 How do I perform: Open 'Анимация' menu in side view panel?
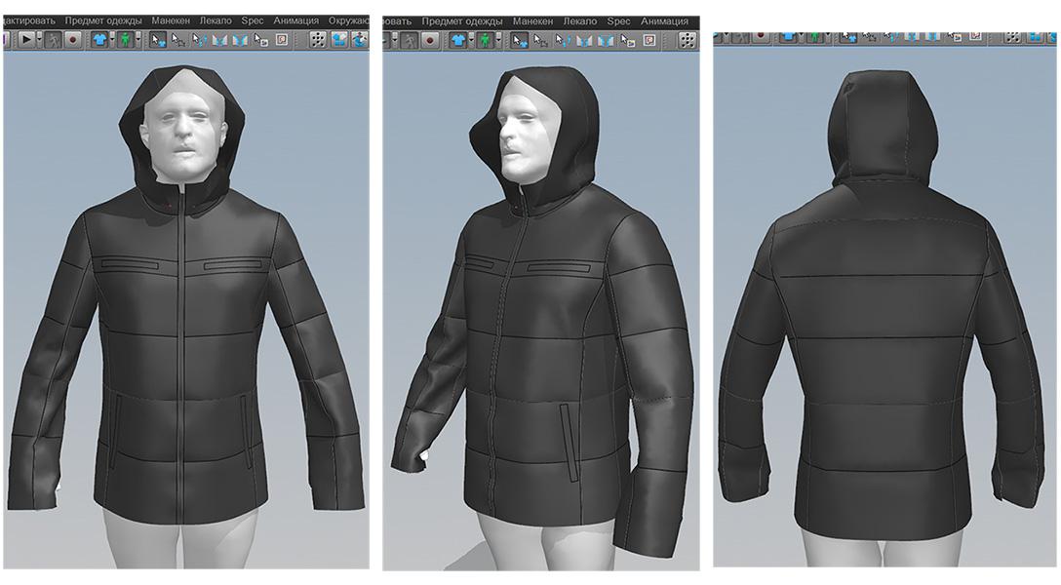[x=664, y=21]
